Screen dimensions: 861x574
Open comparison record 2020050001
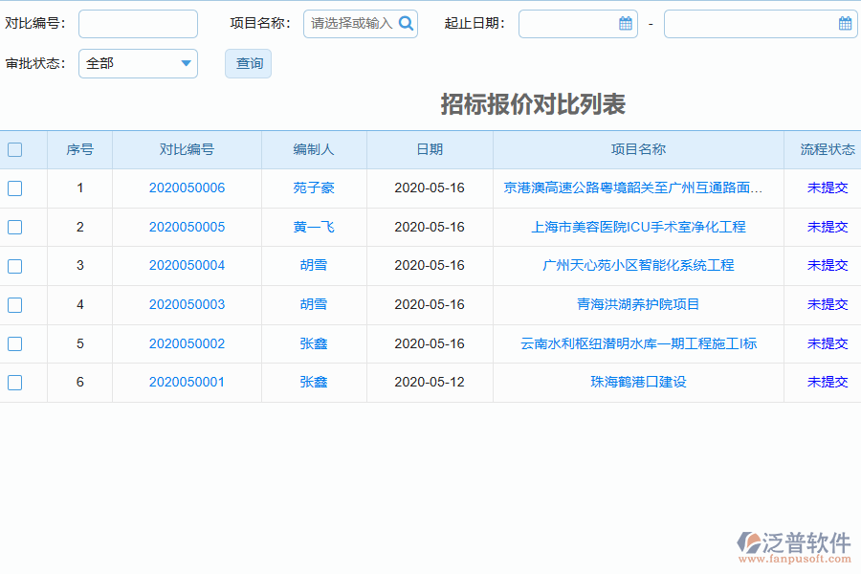(x=187, y=382)
